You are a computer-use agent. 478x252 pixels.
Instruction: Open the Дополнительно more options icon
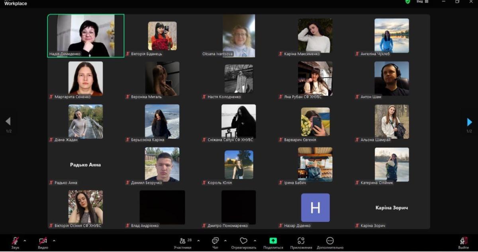(x=330, y=241)
